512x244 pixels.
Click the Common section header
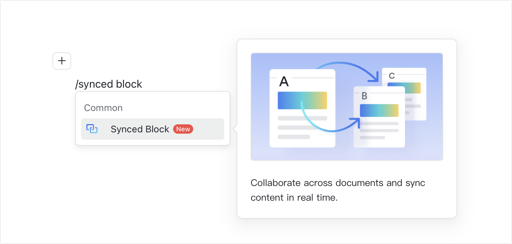click(103, 108)
